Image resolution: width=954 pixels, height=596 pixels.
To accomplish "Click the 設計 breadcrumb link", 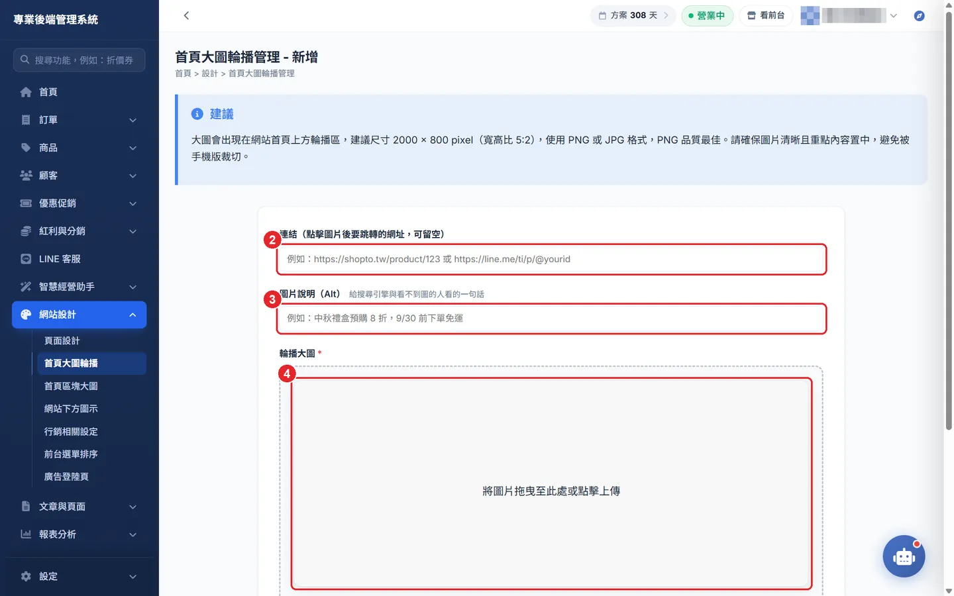I will pos(209,74).
